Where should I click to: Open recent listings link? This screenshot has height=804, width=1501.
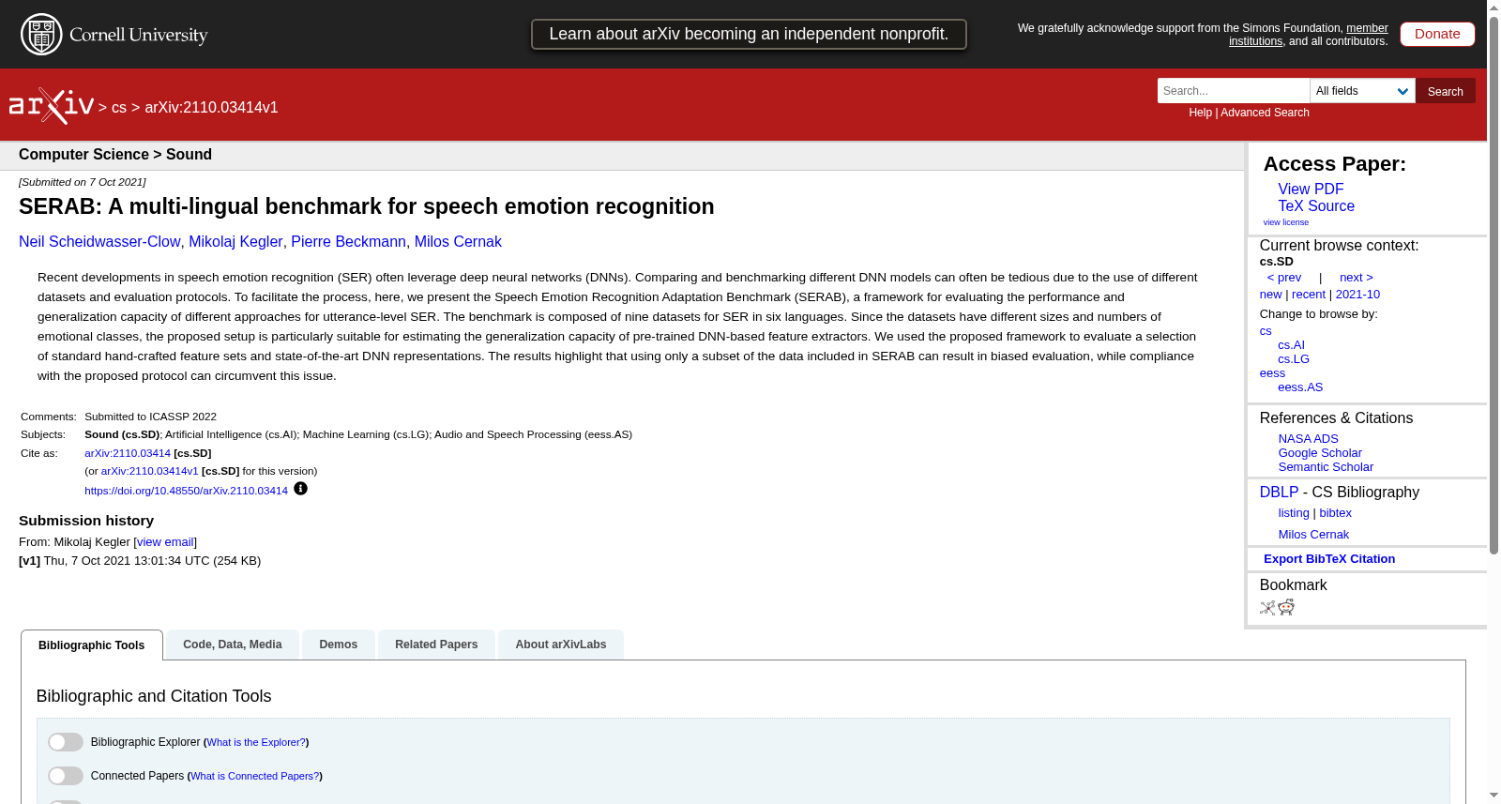pos(1309,295)
